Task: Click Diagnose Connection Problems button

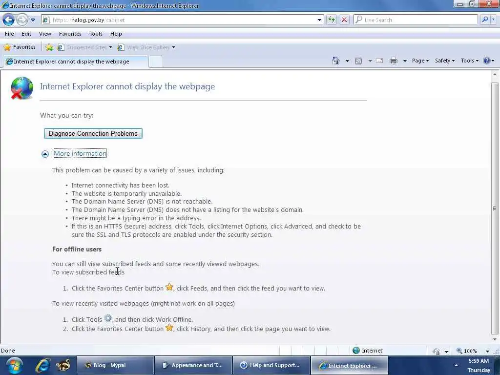Action: click(93, 133)
